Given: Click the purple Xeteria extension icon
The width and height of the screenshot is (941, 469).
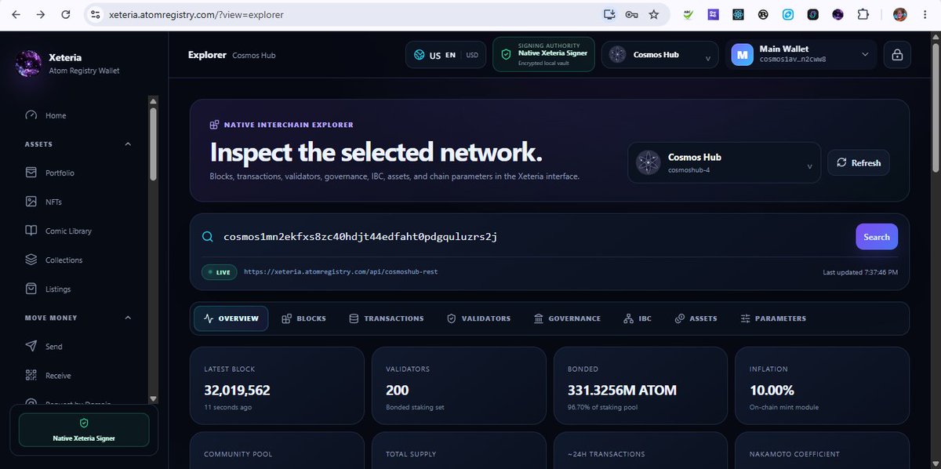Looking at the screenshot, I should [x=838, y=14].
